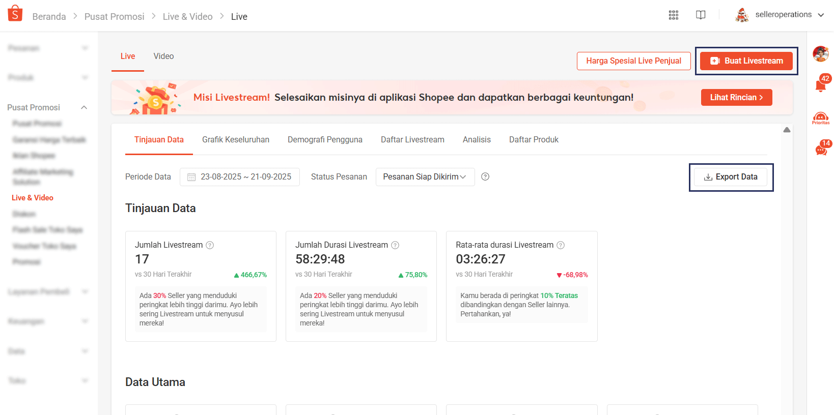Open the Prioritas support icon
The height and width of the screenshot is (415, 834).
pos(821,118)
